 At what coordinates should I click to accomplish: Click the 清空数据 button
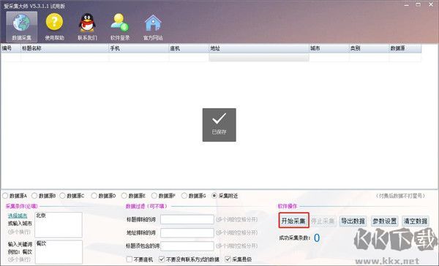pos(416,221)
